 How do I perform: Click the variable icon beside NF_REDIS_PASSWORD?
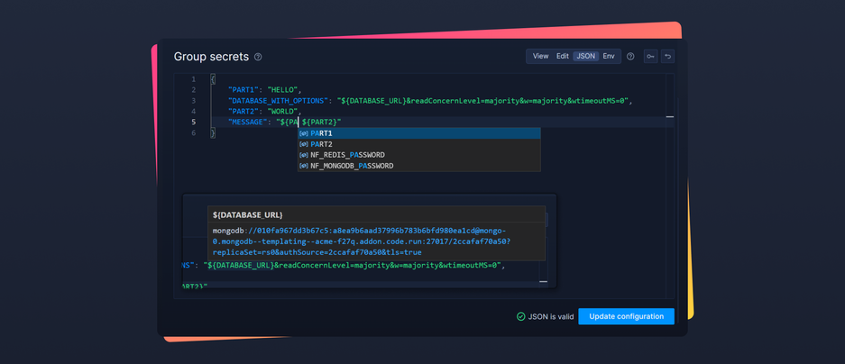point(304,155)
